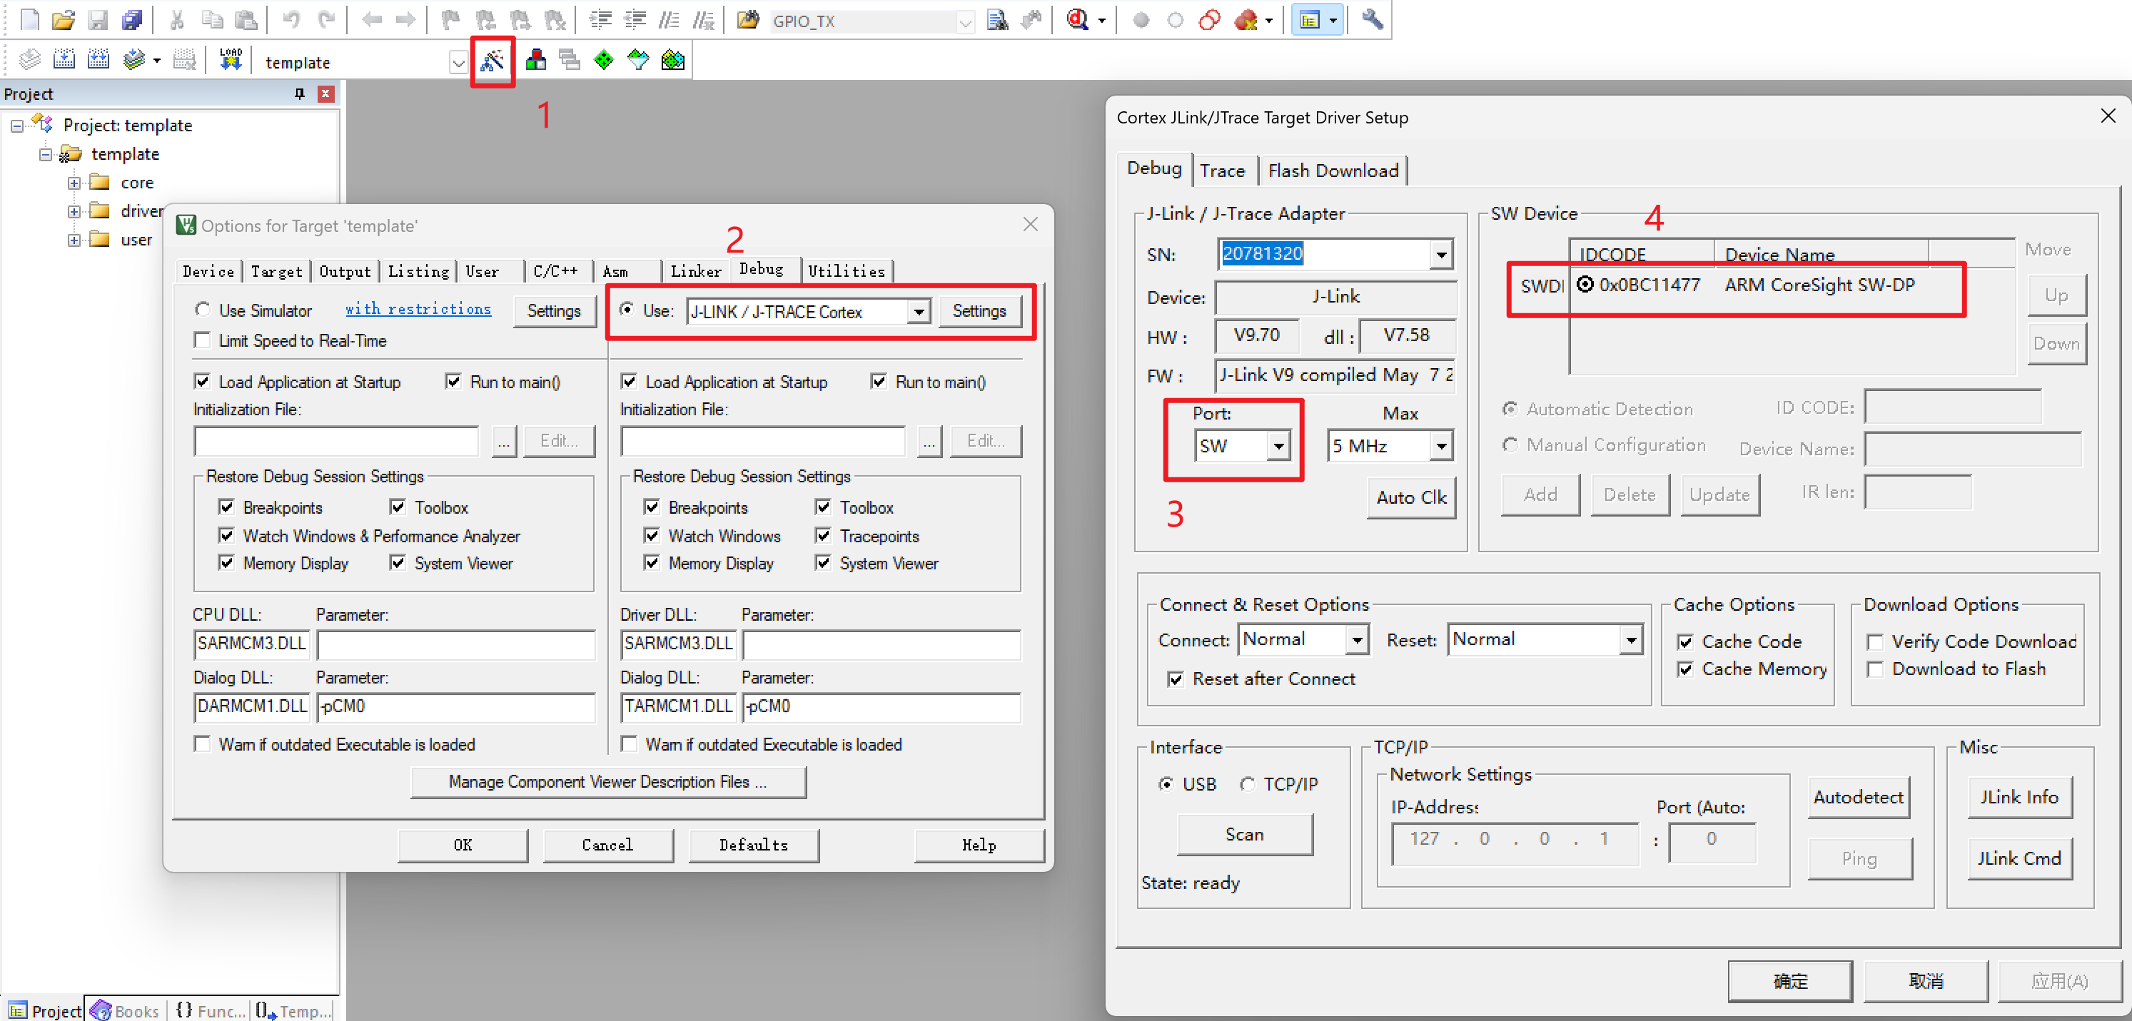This screenshot has width=2132, height=1021.
Task: Select the TCP/IP interface radio button
Action: coord(1246,784)
